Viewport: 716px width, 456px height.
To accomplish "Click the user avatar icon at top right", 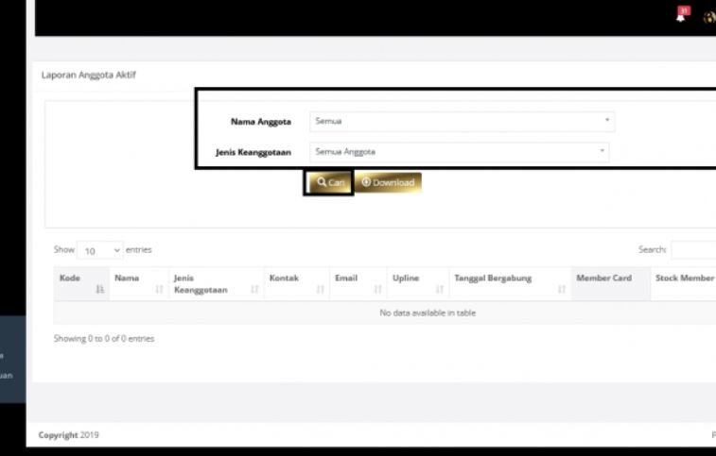I will pos(710,15).
